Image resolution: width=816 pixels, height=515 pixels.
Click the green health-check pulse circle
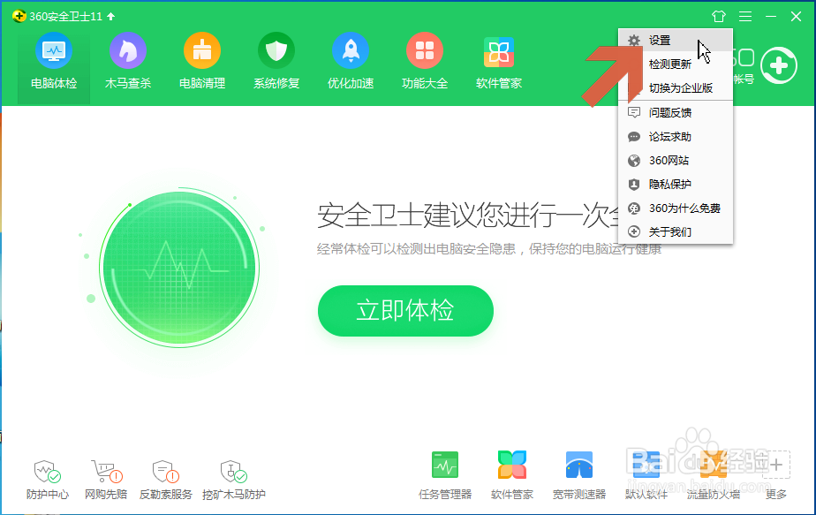[x=179, y=268]
